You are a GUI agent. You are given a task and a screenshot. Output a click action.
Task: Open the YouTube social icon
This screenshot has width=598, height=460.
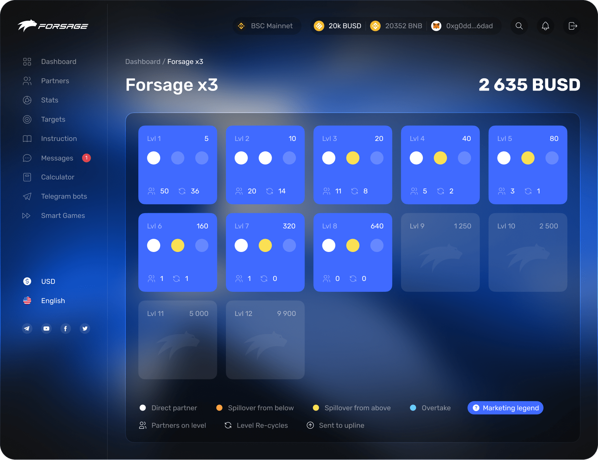46,329
